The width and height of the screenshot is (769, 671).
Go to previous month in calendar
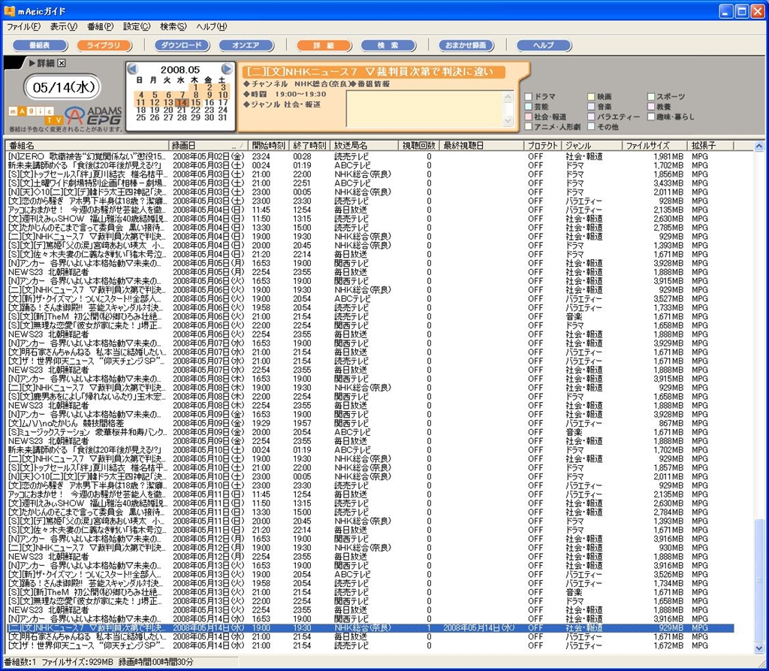click(x=132, y=69)
